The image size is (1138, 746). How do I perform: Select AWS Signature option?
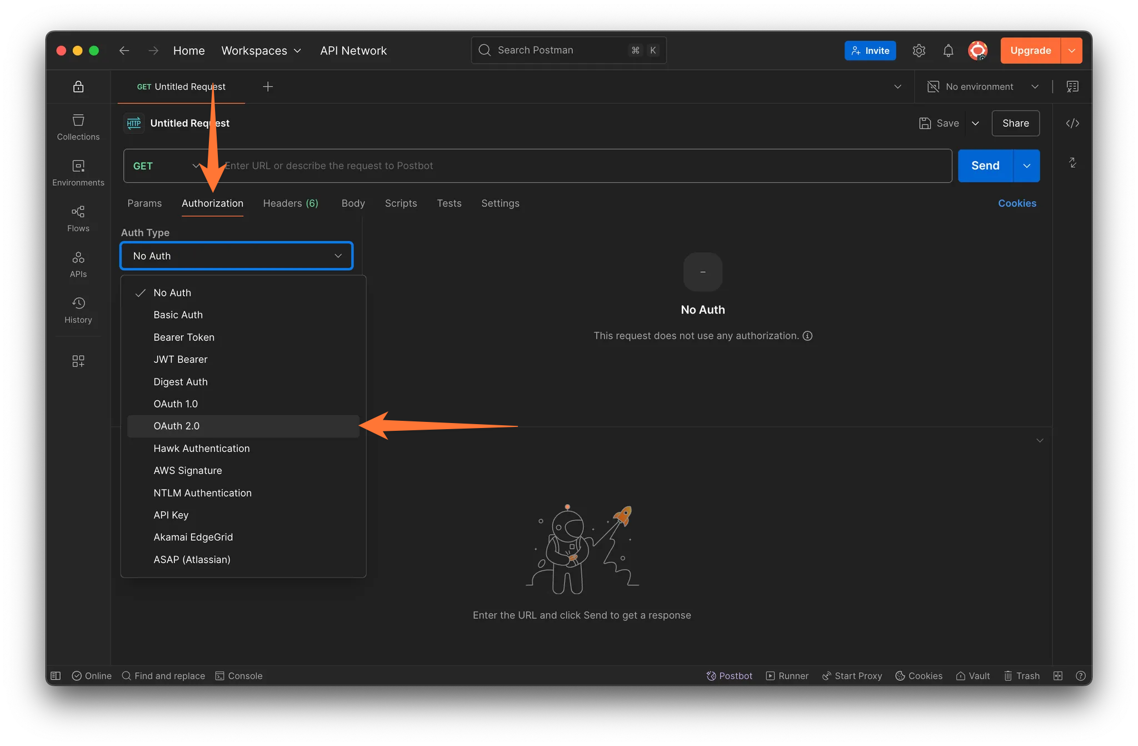(x=243, y=471)
